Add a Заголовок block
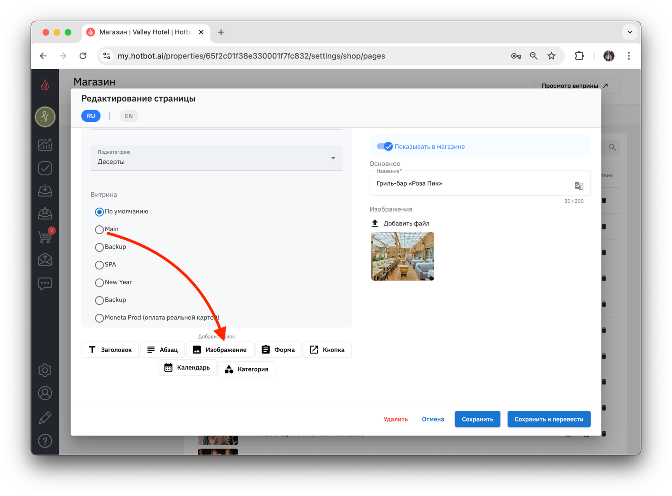 pyautogui.click(x=110, y=349)
